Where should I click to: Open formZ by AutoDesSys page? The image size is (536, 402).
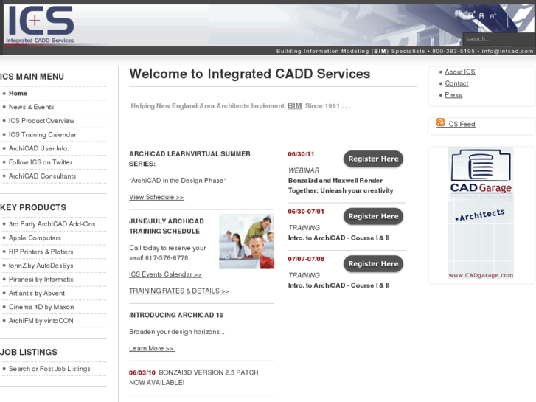(41, 266)
